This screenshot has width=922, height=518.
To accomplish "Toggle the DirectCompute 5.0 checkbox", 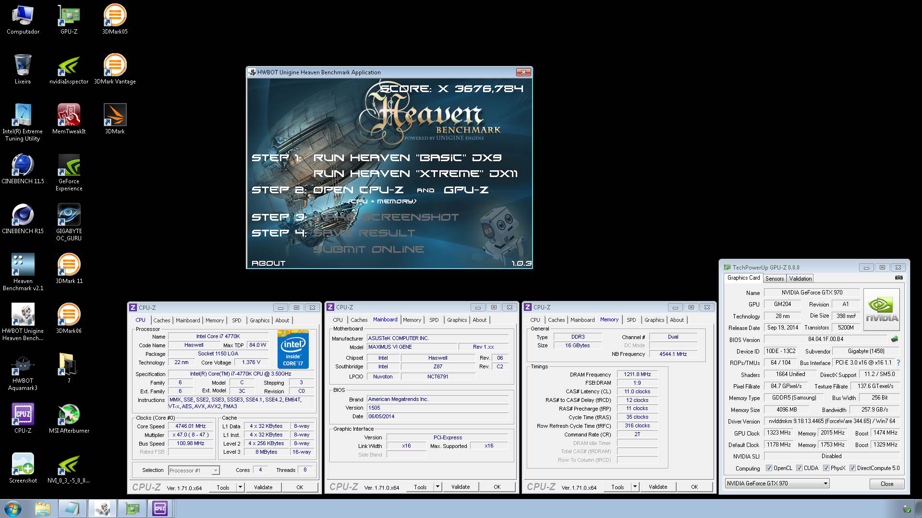I will [852, 468].
